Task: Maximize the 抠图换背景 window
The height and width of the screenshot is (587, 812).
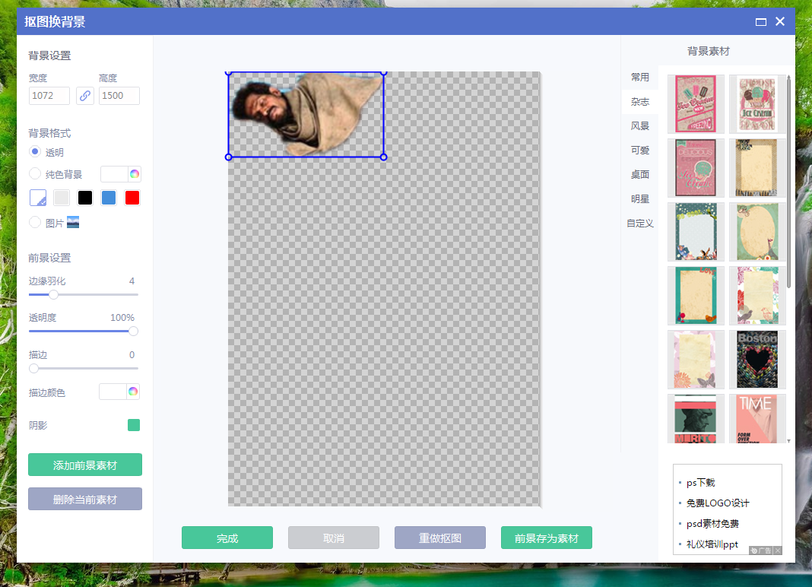Action: [x=761, y=22]
